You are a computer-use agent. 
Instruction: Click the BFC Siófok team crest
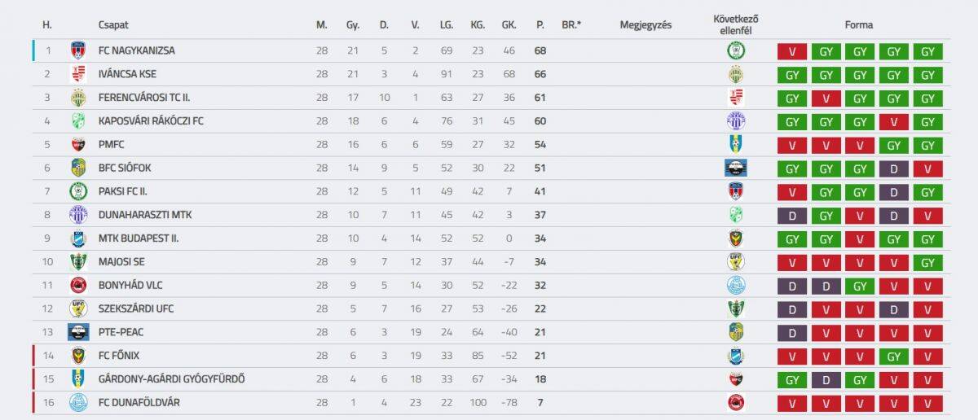point(78,168)
